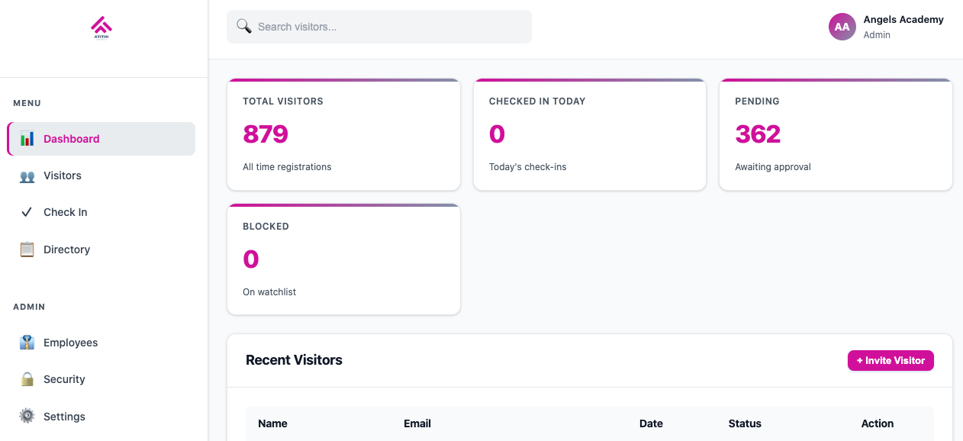Open the Visitors menu entry

(63, 175)
